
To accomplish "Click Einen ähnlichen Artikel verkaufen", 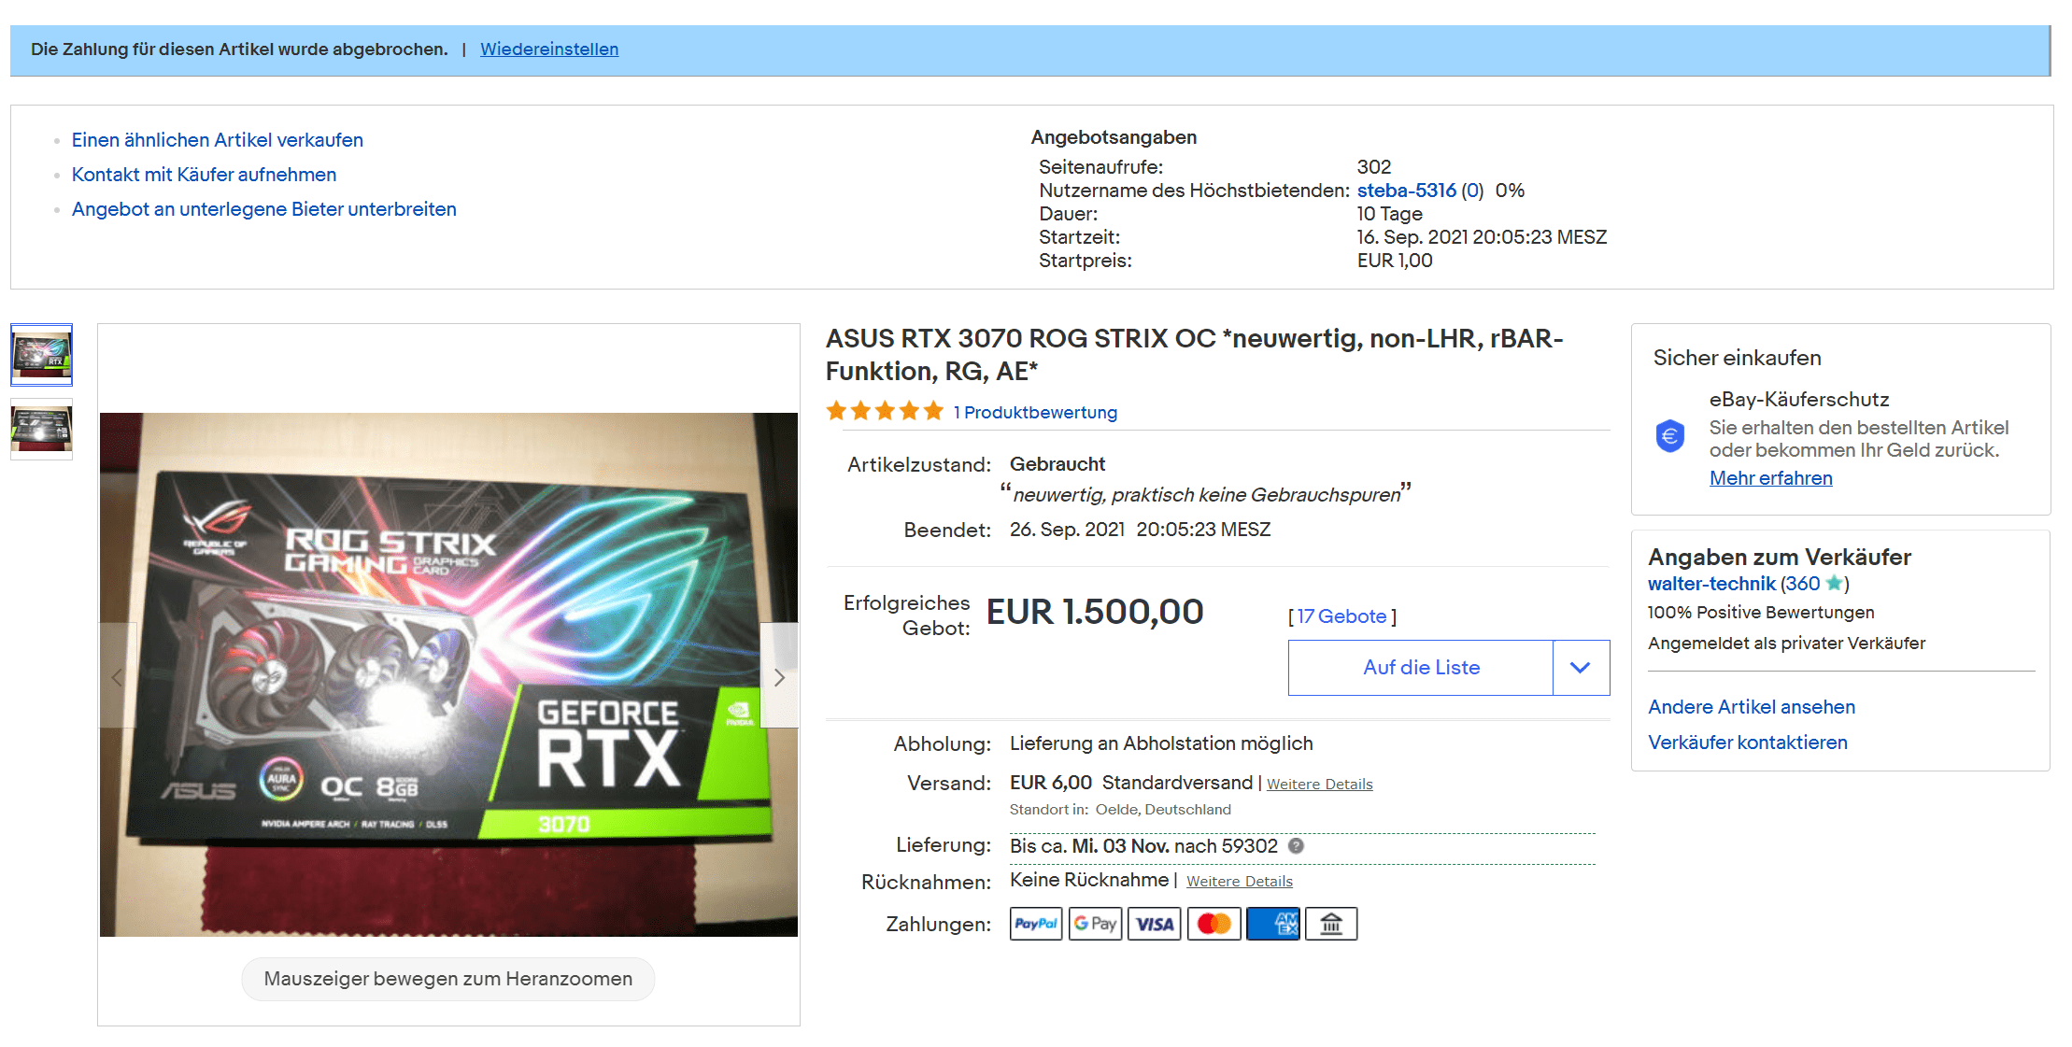I will [217, 140].
